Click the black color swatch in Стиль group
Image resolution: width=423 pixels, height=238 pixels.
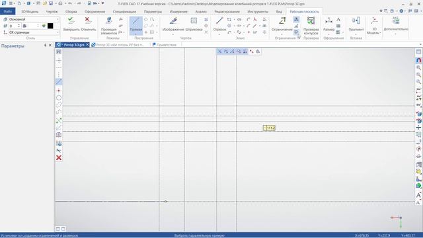coord(50,26)
